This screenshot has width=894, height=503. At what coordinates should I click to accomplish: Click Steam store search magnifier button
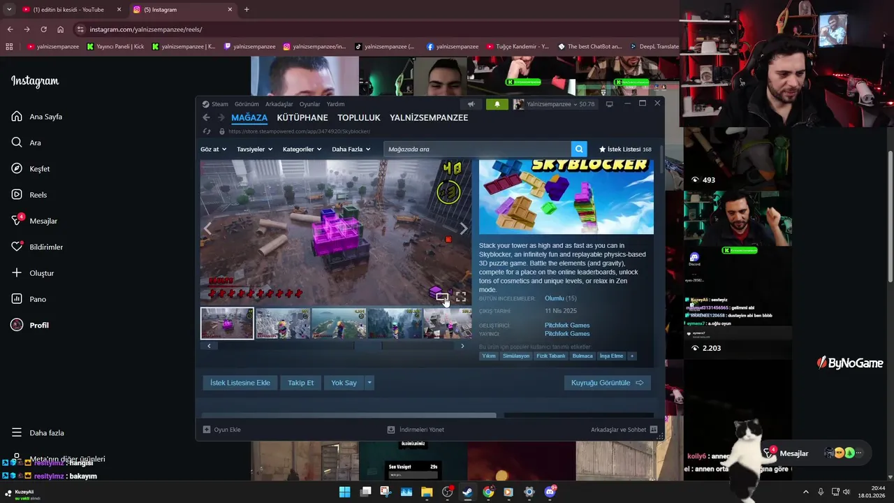(579, 149)
